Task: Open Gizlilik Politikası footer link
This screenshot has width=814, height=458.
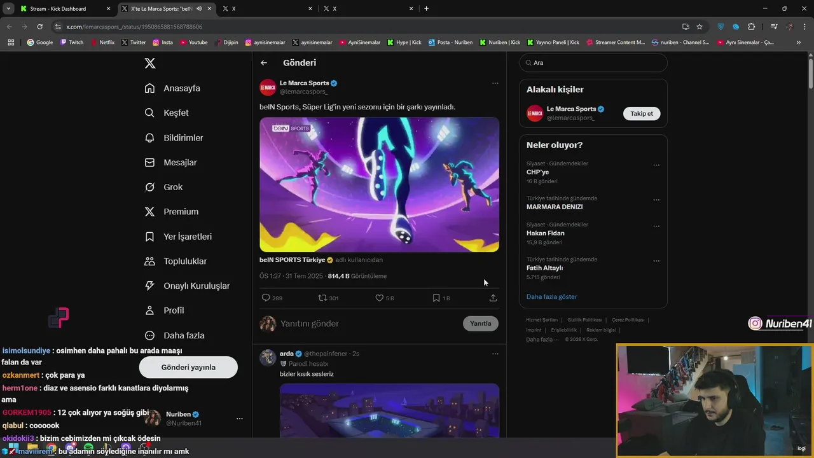Action: [584, 320]
